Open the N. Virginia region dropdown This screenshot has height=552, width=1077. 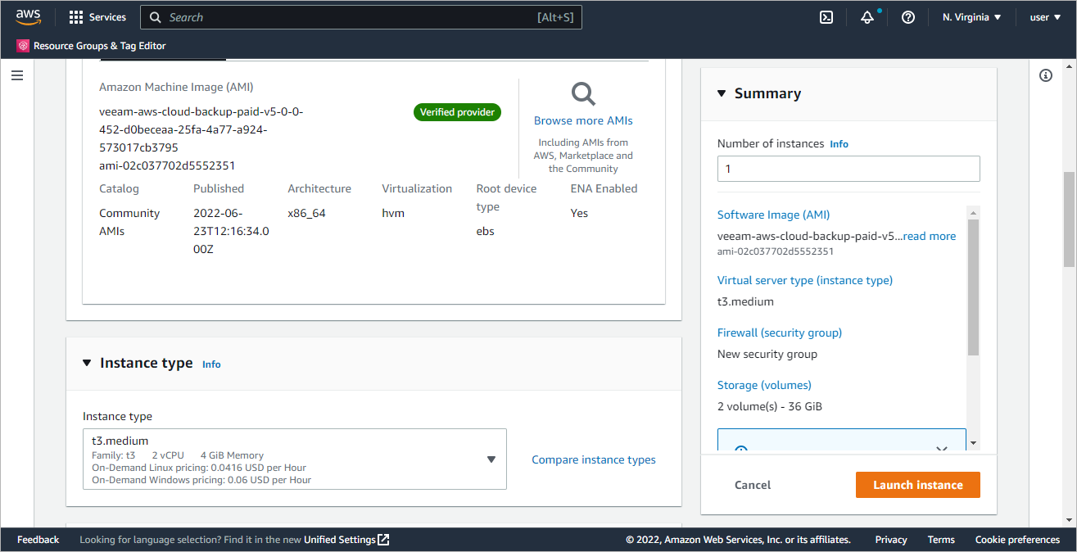pos(972,17)
